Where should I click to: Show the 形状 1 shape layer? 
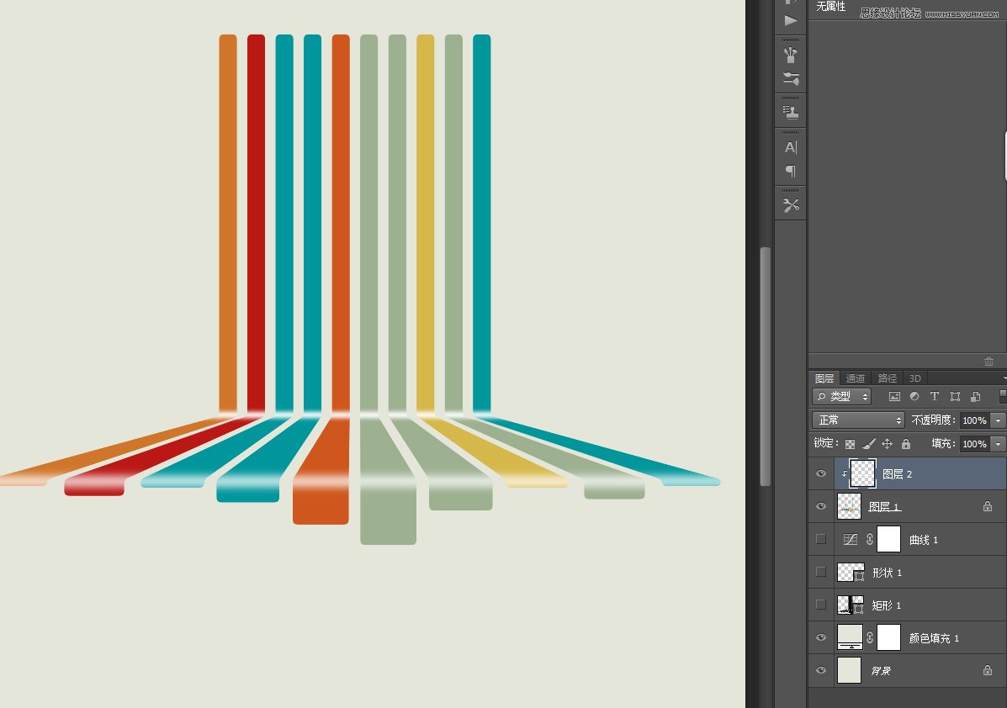click(x=821, y=572)
